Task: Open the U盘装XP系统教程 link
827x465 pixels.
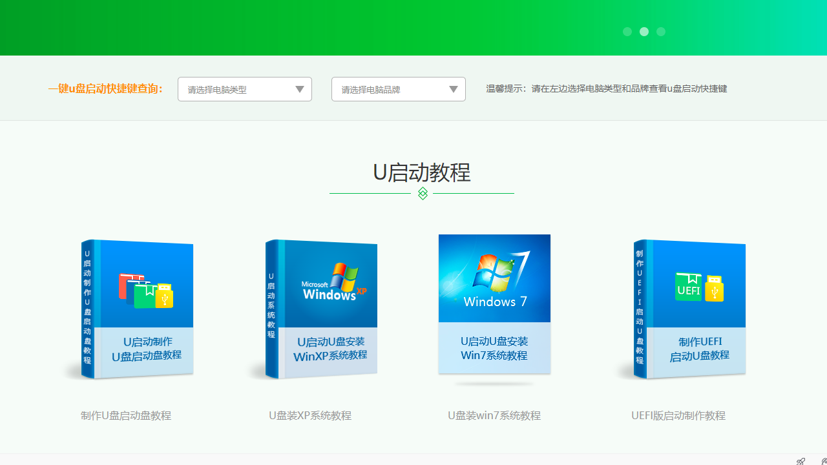Action: pyautogui.click(x=310, y=415)
